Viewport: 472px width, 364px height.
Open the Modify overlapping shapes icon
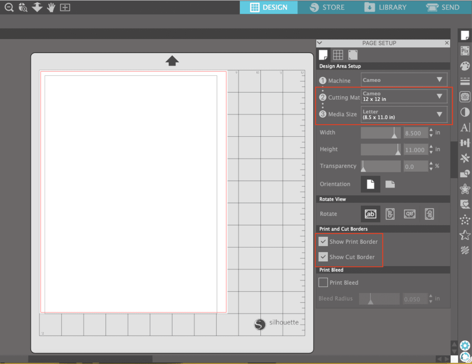[x=465, y=173]
